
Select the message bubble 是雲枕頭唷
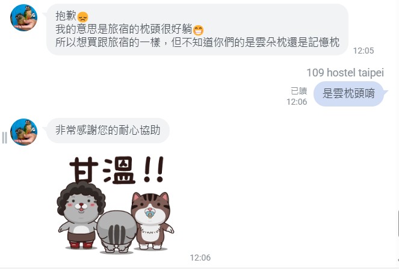pos(348,94)
